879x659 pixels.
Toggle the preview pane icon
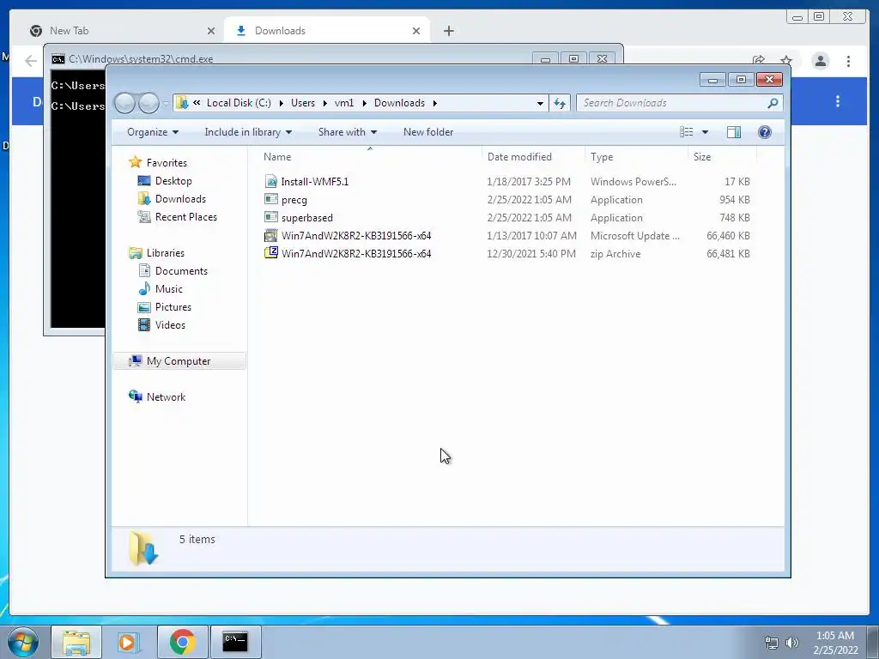tap(734, 131)
